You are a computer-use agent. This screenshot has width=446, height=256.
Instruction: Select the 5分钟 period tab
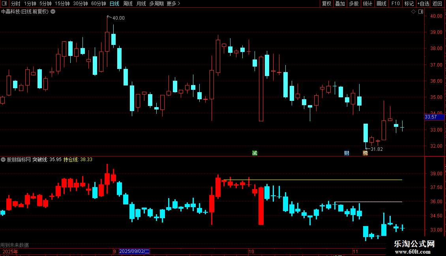(x=45, y=4)
